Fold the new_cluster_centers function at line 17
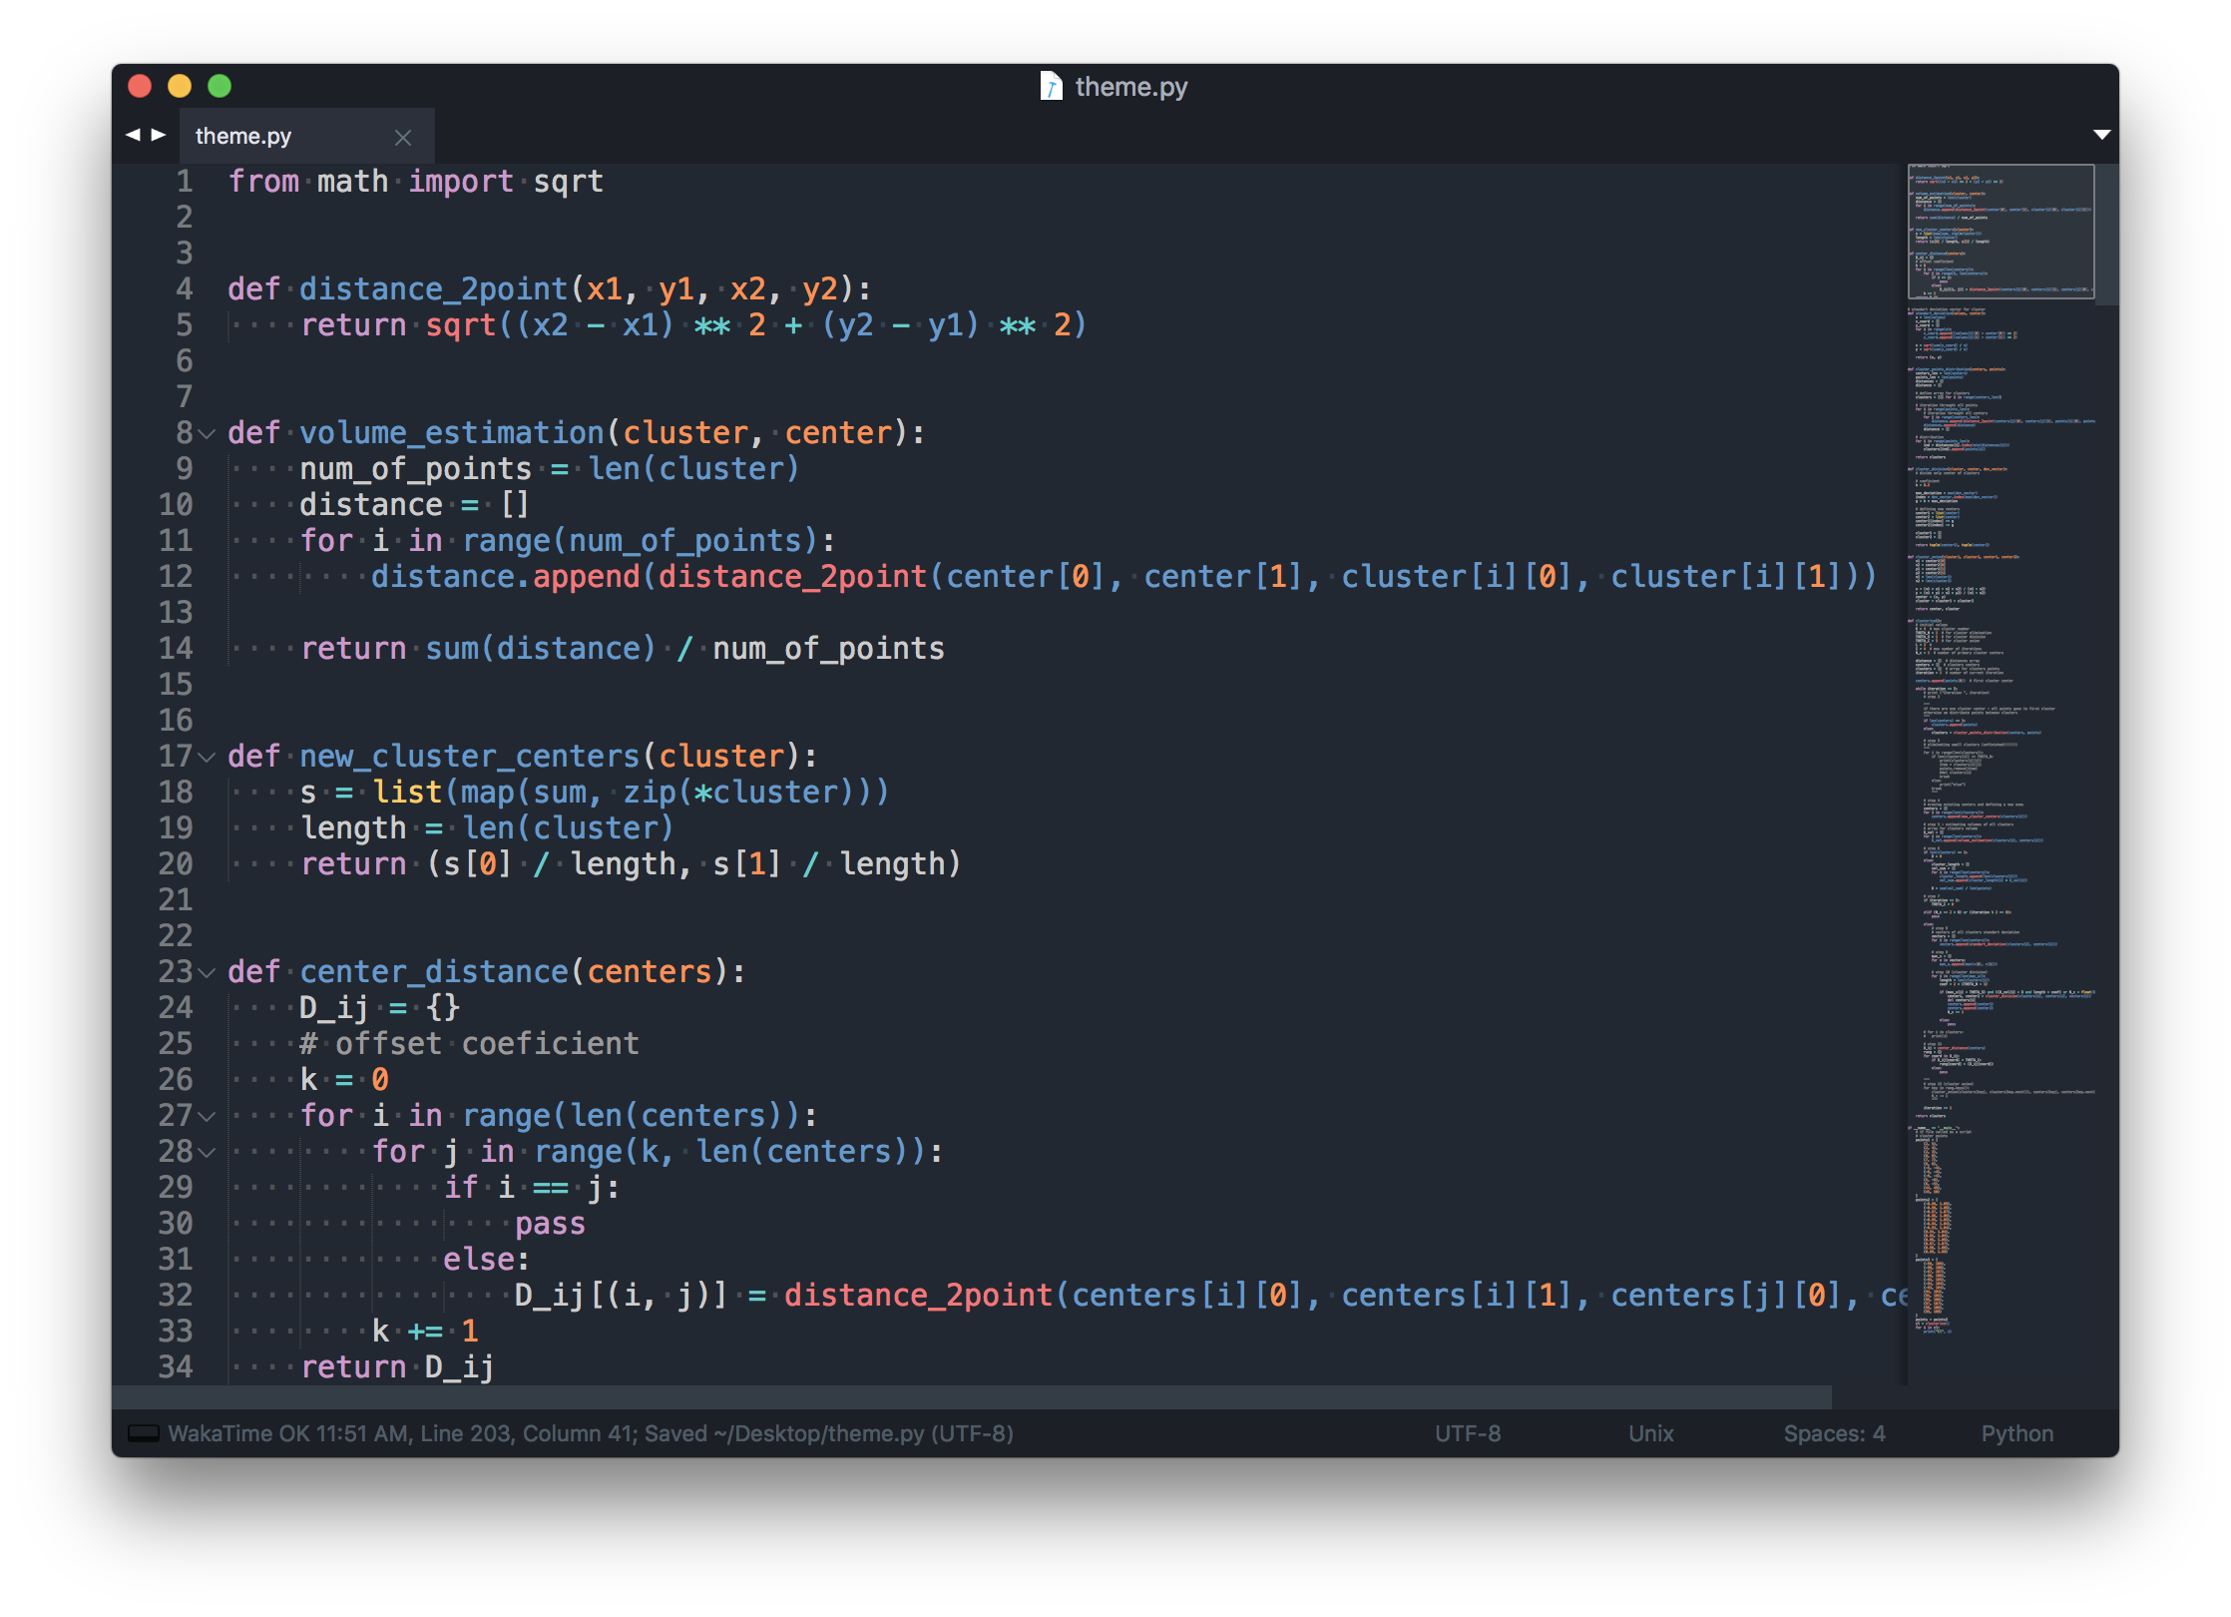The width and height of the screenshot is (2231, 1617). pos(207,758)
